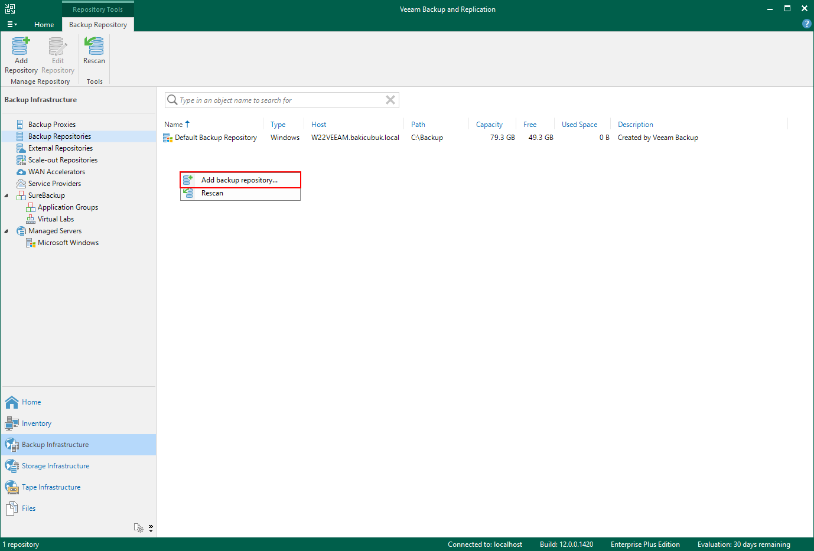
Task: Open the Inventory navigation view
Action: tap(79, 423)
